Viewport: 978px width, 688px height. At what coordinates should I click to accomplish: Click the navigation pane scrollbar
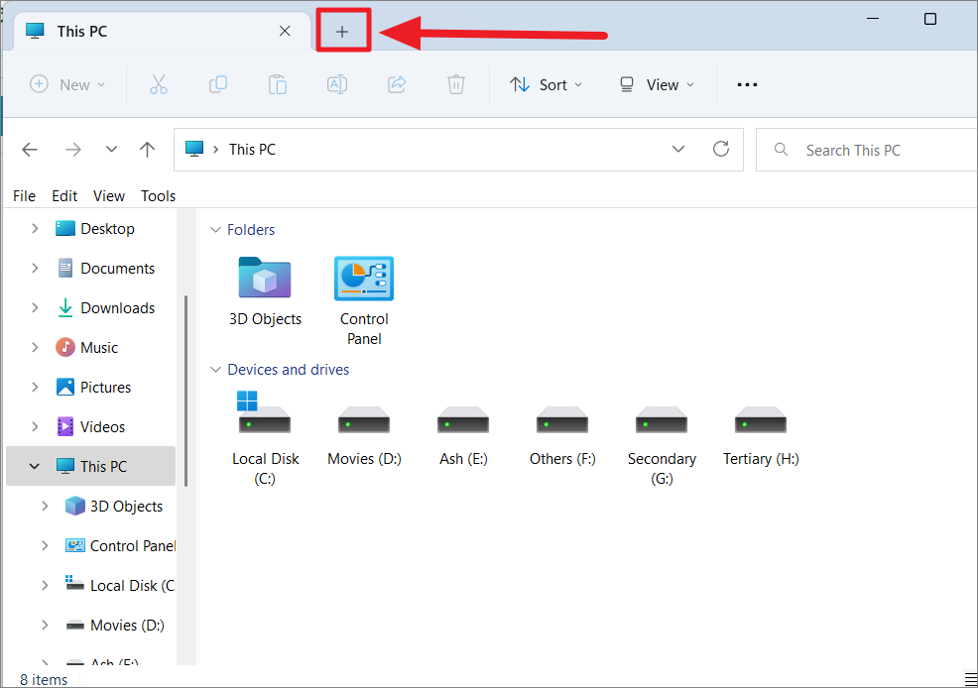pos(185,391)
